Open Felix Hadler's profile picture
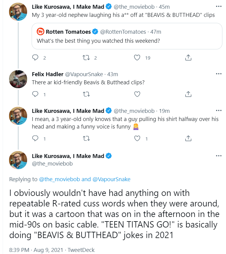The width and height of the screenshot is (226, 254). (x=18, y=79)
